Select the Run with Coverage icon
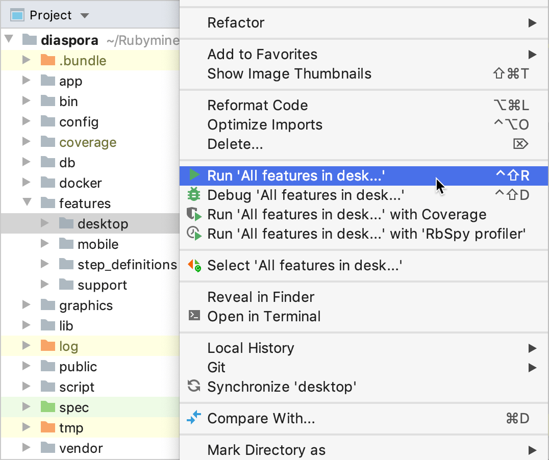The image size is (549, 460). 195,214
